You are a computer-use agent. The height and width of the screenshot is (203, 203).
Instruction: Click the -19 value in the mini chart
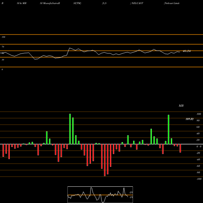click(x=131, y=197)
